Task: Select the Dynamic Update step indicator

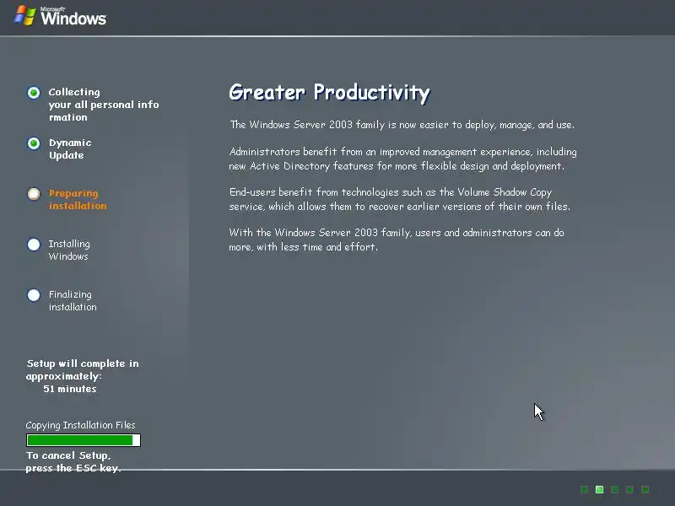Action: 34,143
